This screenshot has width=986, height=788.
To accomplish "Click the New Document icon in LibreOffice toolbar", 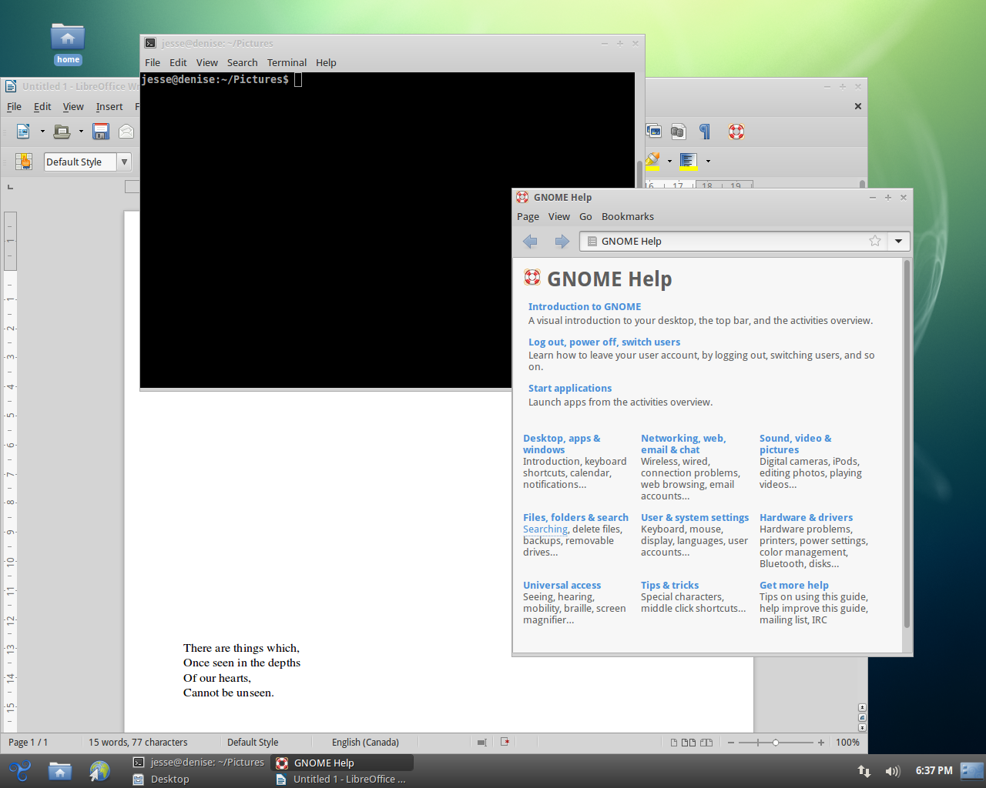I will [23, 132].
